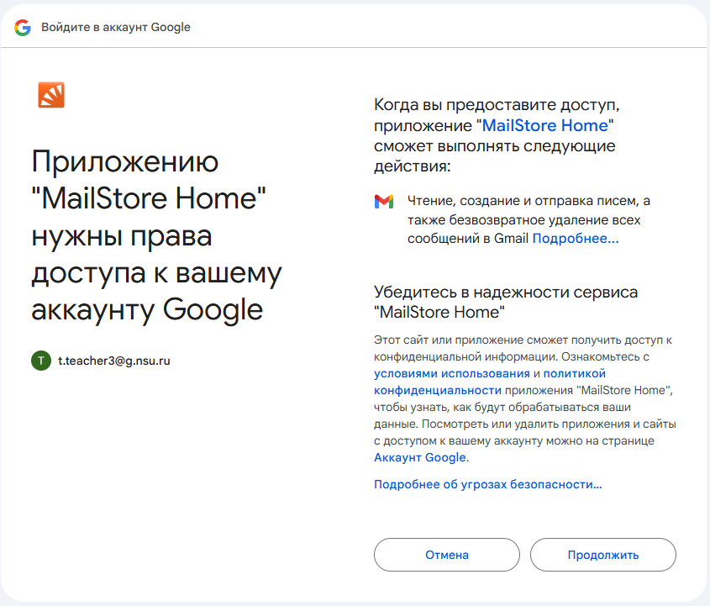Viewport: 710px width, 606px height.
Task: Open the политикой конфиденциальности link
Action: (x=490, y=382)
